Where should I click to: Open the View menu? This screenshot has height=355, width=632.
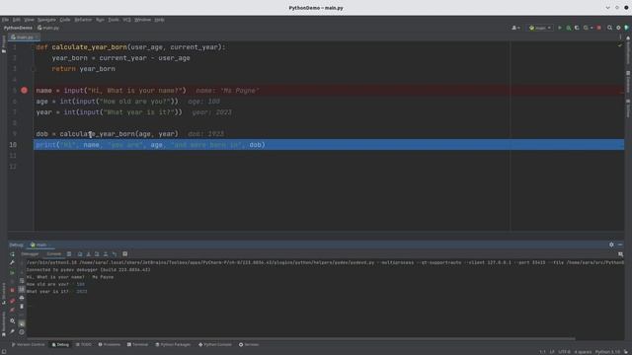pyautogui.click(x=29, y=20)
